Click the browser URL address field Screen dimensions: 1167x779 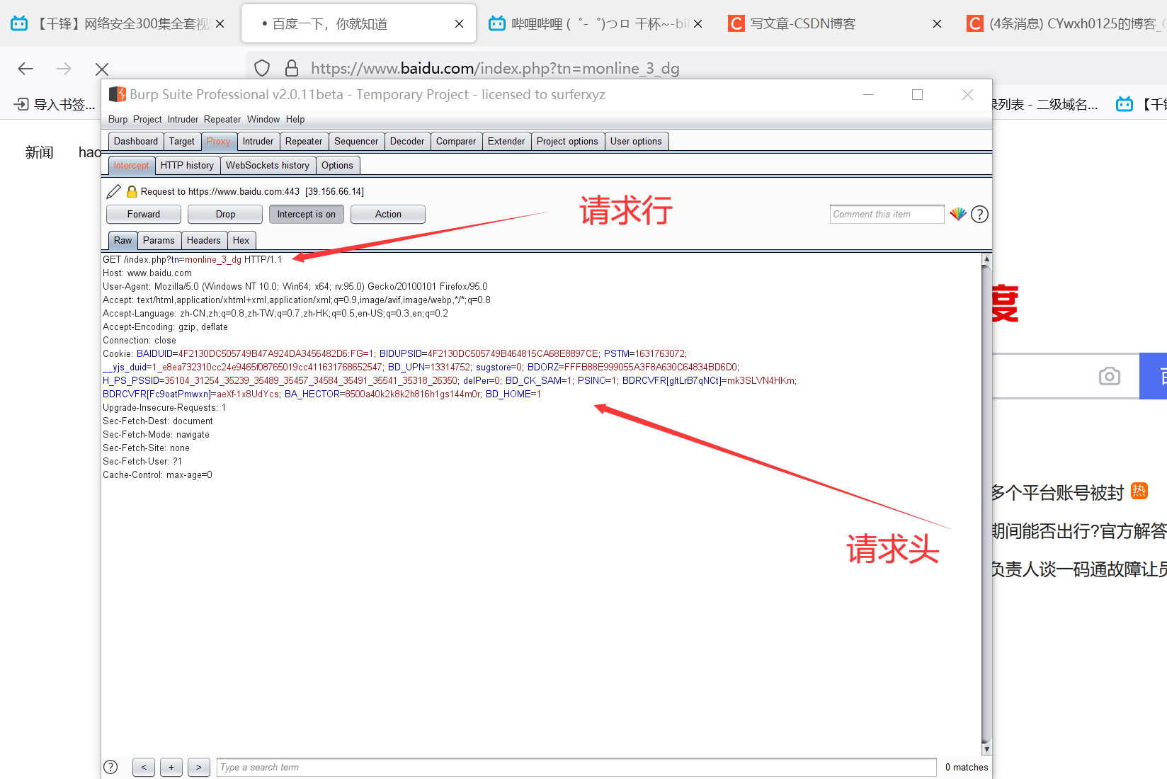495,69
